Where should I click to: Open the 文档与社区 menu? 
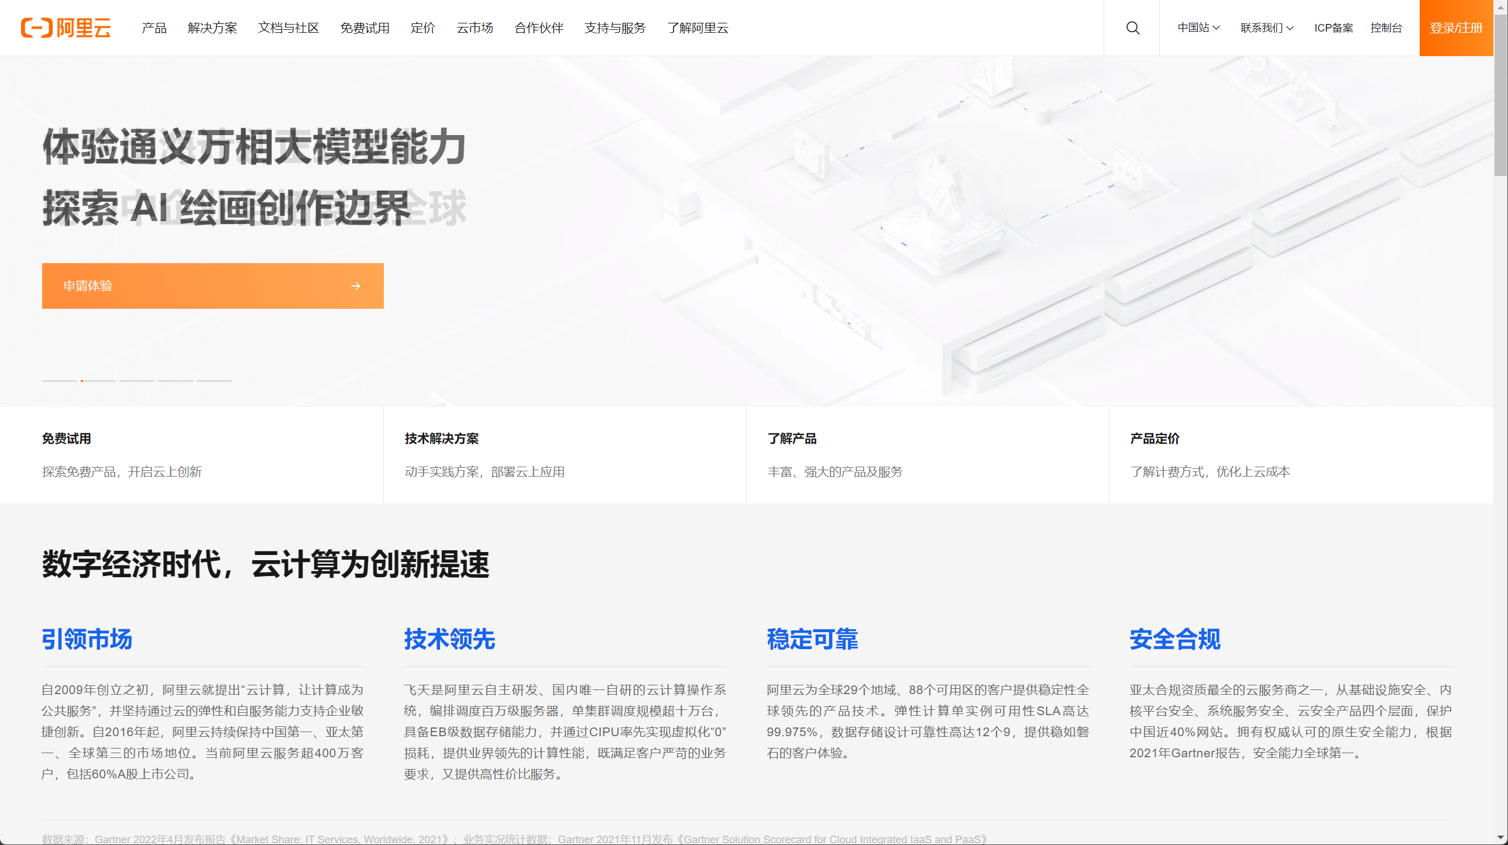pyautogui.click(x=288, y=27)
